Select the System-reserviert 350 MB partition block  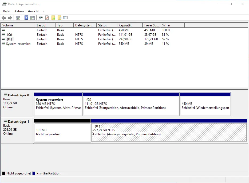click(58, 104)
